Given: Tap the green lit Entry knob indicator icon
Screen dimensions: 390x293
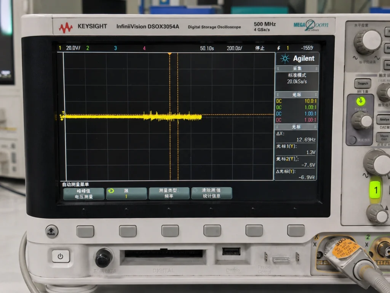Looking at the screenshot, I should point(361,101).
